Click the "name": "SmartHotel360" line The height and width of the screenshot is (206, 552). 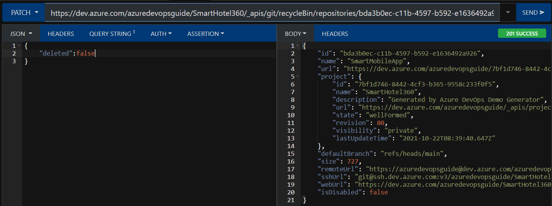coord(377,92)
